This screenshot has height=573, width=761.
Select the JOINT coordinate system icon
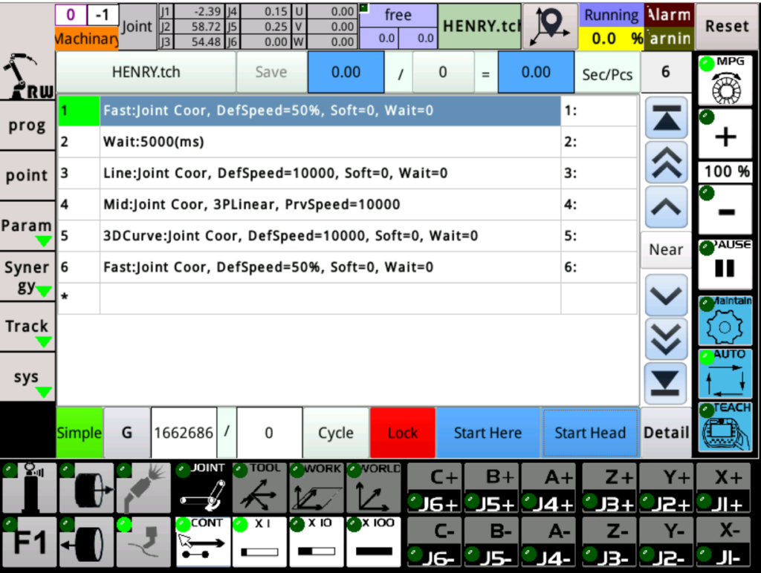pyautogui.click(x=202, y=488)
